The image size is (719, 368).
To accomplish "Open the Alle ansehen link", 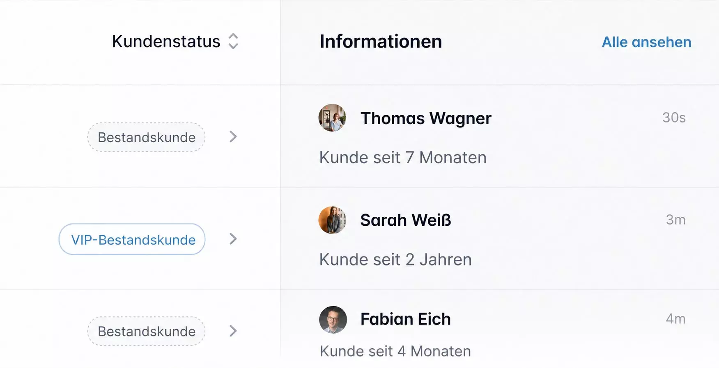I will point(646,42).
